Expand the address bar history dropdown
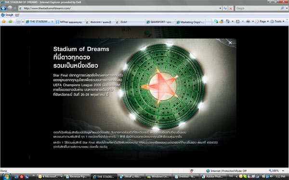Viewport: 289px width, 180px height. point(220,8)
